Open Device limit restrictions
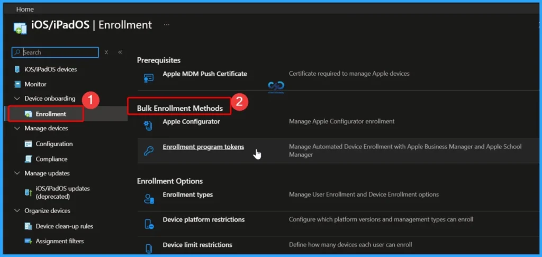Screen dimensions: 542x257 pos(197,245)
